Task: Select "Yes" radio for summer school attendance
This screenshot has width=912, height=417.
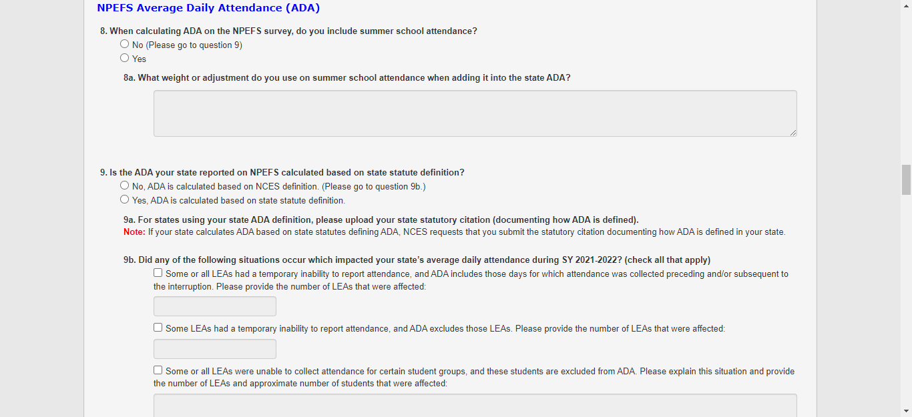Action: click(125, 58)
